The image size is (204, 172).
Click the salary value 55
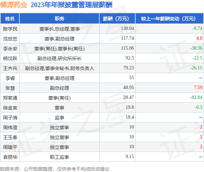[132, 78]
